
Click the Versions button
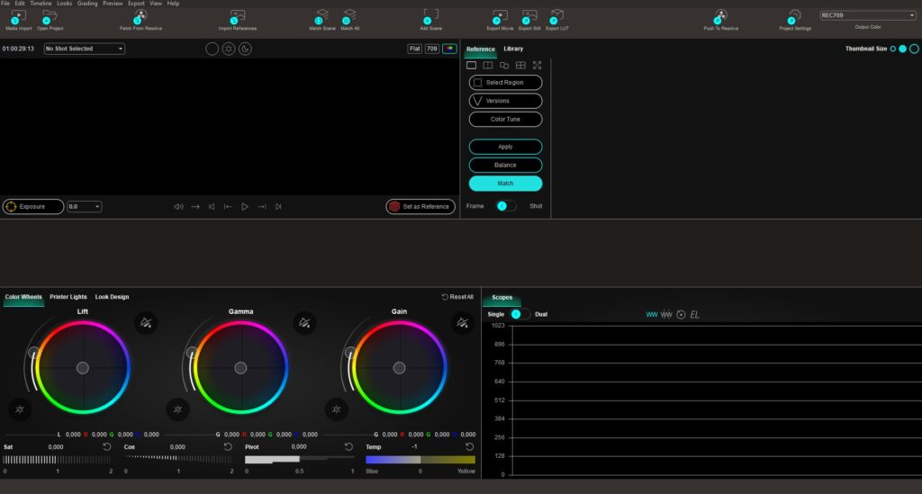tap(506, 101)
